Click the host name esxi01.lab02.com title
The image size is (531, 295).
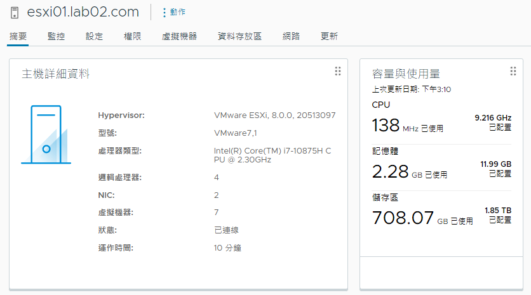[x=83, y=12]
